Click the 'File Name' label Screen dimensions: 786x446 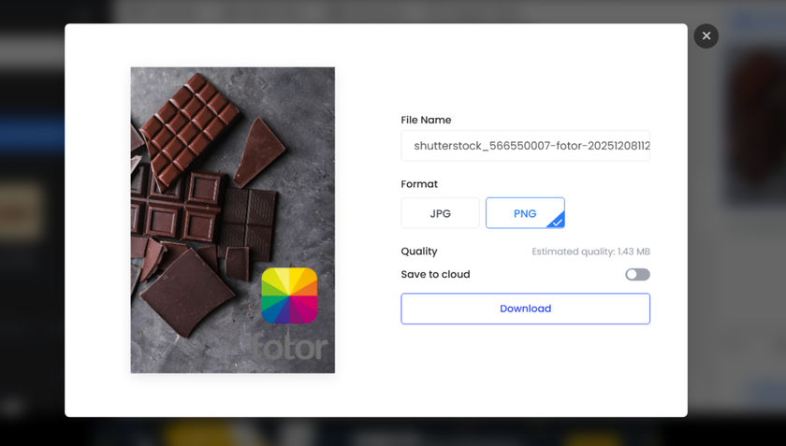[426, 120]
